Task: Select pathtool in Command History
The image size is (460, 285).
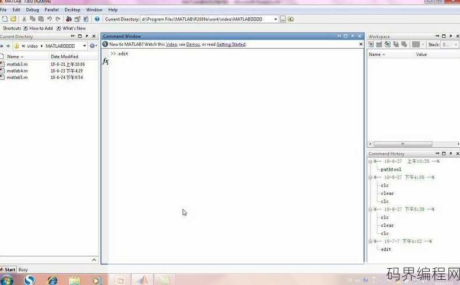Action: (391, 169)
